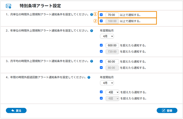This screenshot has height=119, width=183.
Task: Toggle checkbox for 80:00 monthly average notification
Action: point(101,68)
